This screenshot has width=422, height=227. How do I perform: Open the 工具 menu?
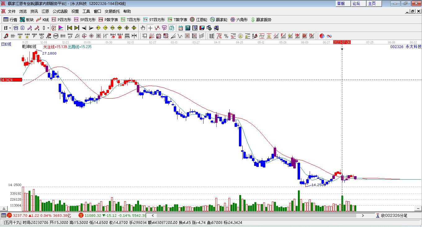86,11
